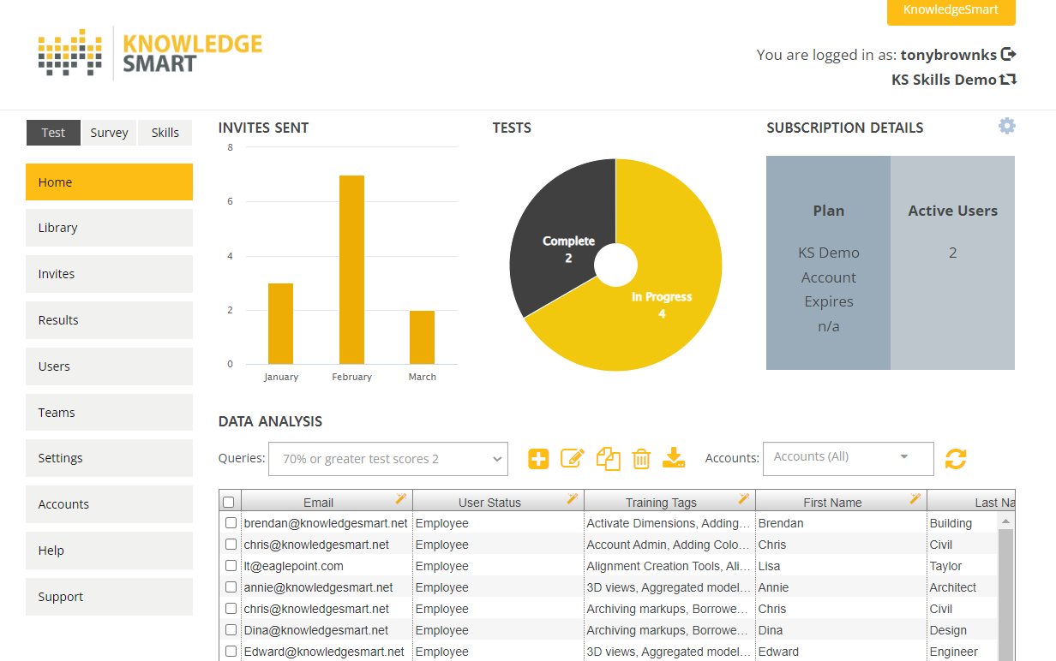Image resolution: width=1056 pixels, height=661 pixels.
Task: Click the logout icon beside tonybrownks
Action: pyautogui.click(x=1009, y=54)
